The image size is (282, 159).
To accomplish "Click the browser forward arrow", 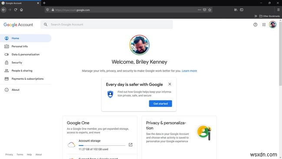I will click(x=10, y=10).
